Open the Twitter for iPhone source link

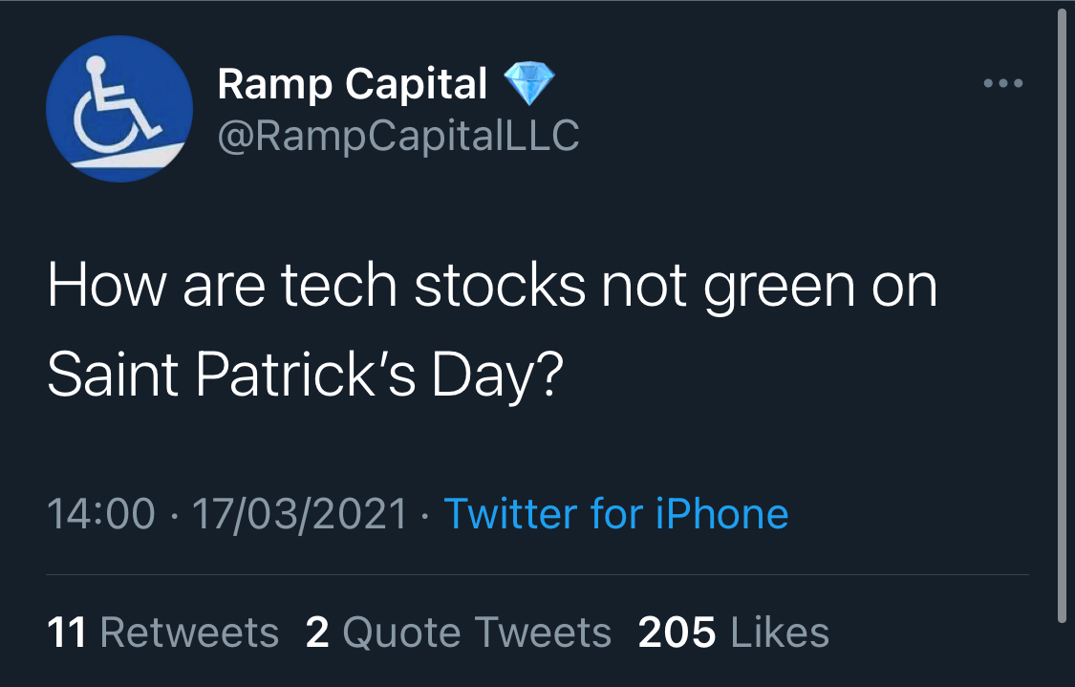click(x=616, y=514)
